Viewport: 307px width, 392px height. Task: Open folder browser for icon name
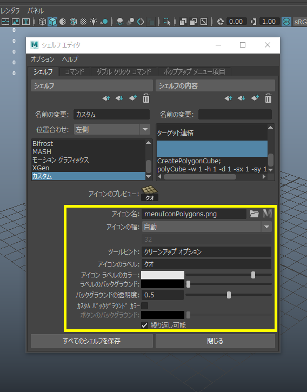(x=254, y=214)
